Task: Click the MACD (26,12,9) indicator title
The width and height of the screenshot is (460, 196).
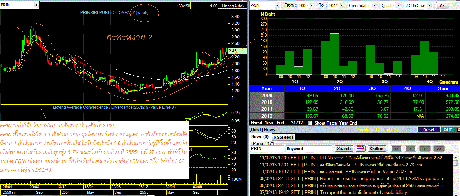Action: tap(114, 107)
